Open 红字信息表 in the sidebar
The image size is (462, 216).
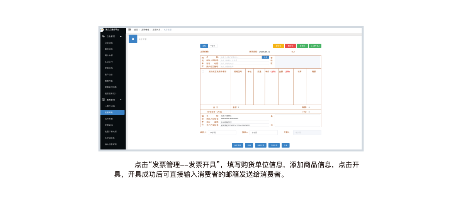(110, 138)
